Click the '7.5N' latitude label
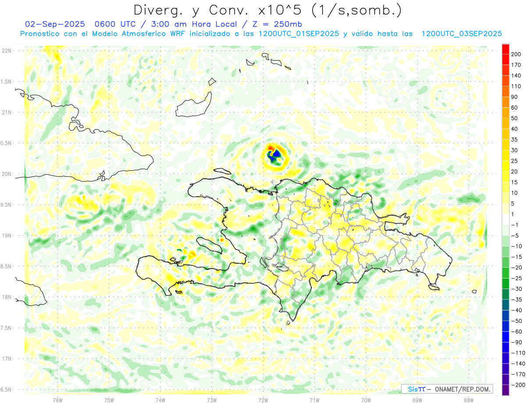This screenshot has width=526, height=406. click(6, 328)
